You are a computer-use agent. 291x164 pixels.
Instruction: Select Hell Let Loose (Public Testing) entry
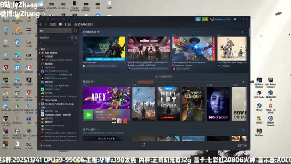point(59,60)
